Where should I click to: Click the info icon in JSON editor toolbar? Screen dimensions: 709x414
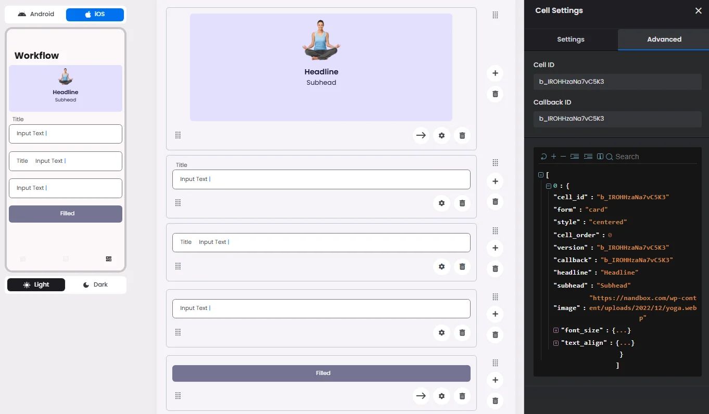pyautogui.click(x=600, y=157)
